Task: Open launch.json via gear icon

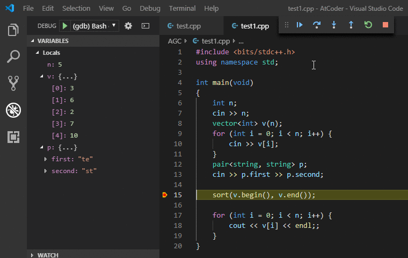Action: 128,26
